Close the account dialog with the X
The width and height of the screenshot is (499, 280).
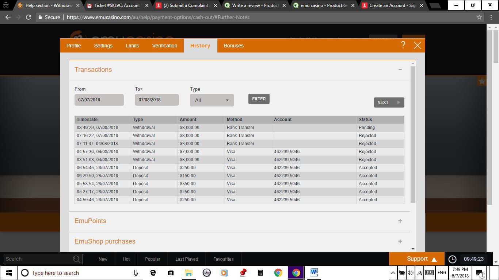click(417, 45)
